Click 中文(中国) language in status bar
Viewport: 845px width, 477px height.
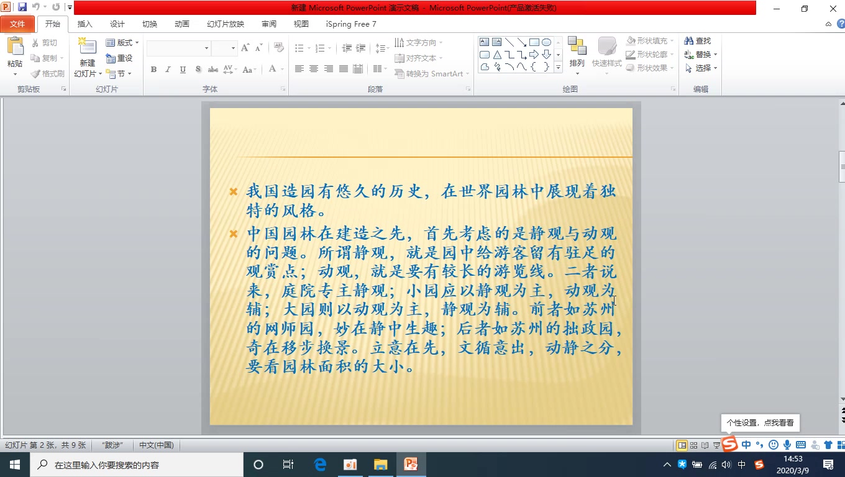coord(157,445)
